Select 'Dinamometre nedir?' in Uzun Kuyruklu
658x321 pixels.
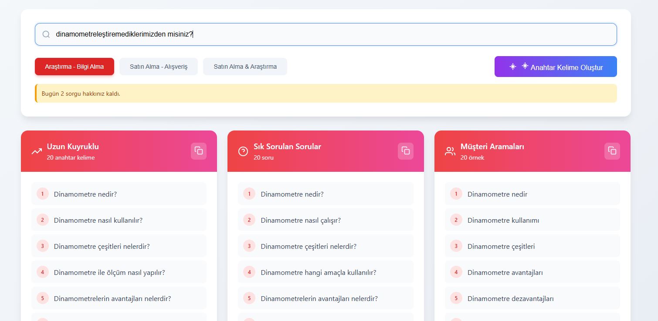pos(119,194)
